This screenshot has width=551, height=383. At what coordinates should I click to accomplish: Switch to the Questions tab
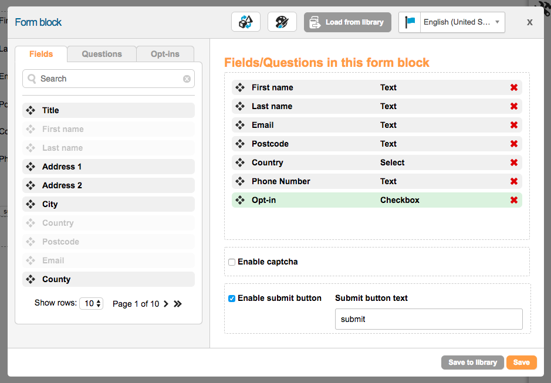click(102, 54)
